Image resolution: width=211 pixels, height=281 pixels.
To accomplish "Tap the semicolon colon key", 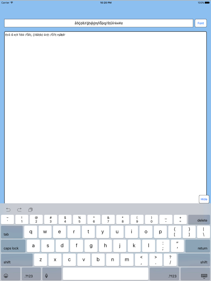I will [x=163, y=246].
